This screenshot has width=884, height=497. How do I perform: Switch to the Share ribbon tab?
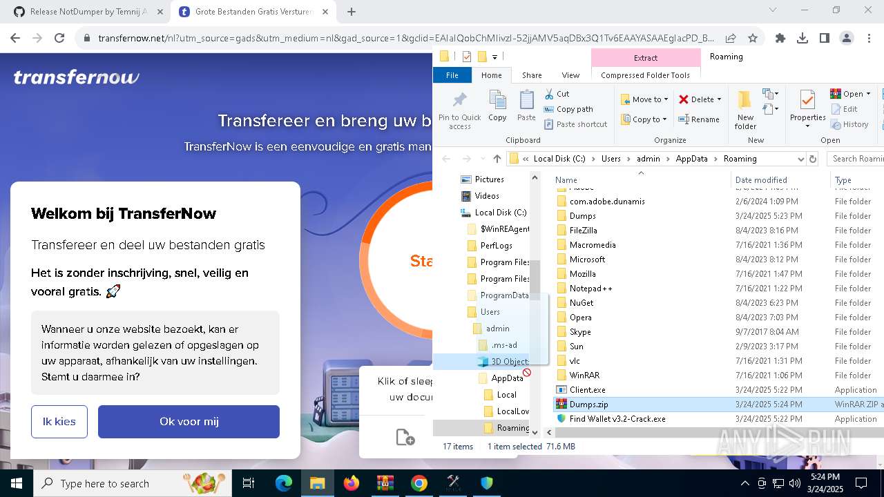[x=532, y=75]
